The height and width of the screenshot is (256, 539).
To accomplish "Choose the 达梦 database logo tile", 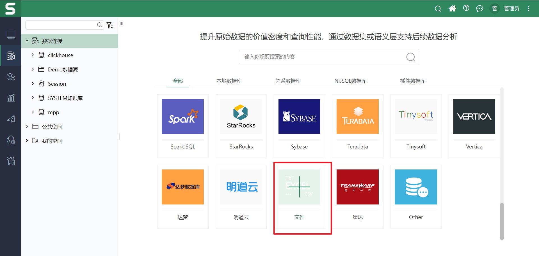I will click(x=183, y=187).
